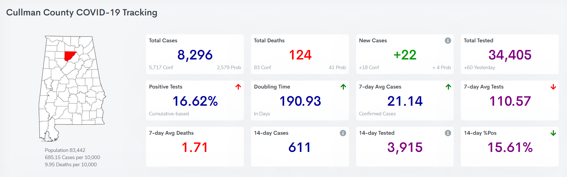Screen dimensions: 567x177
Task: Click the info icon on New Cases card
Action: coord(448,40)
